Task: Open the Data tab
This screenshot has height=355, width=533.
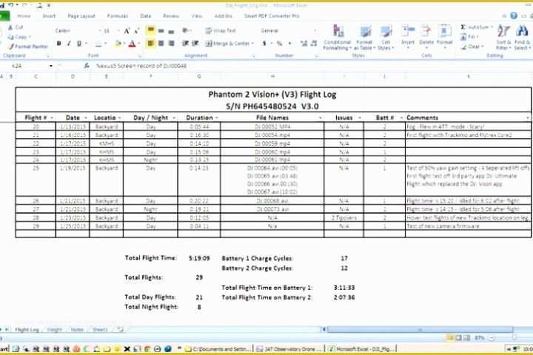Action: pos(146,16)
